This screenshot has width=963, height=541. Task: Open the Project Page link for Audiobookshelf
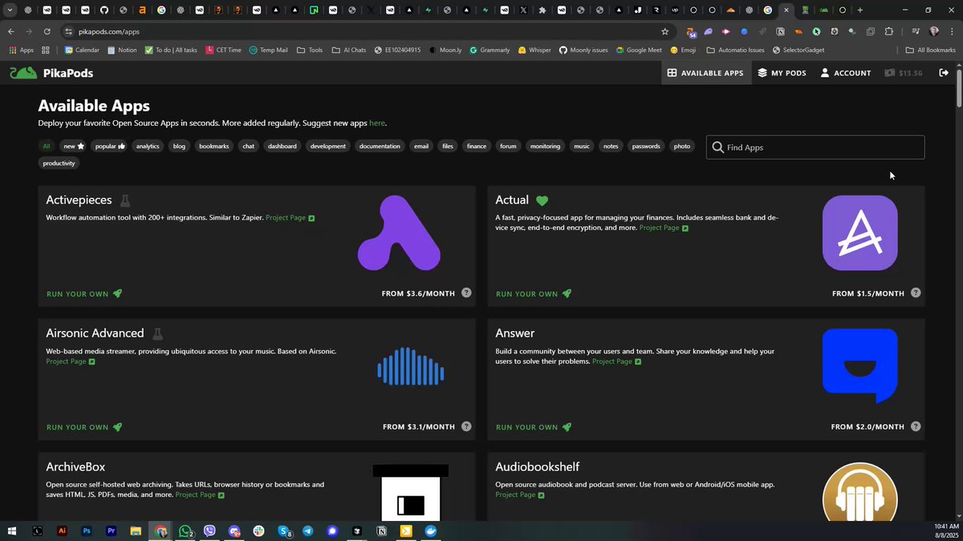[520, 495]
